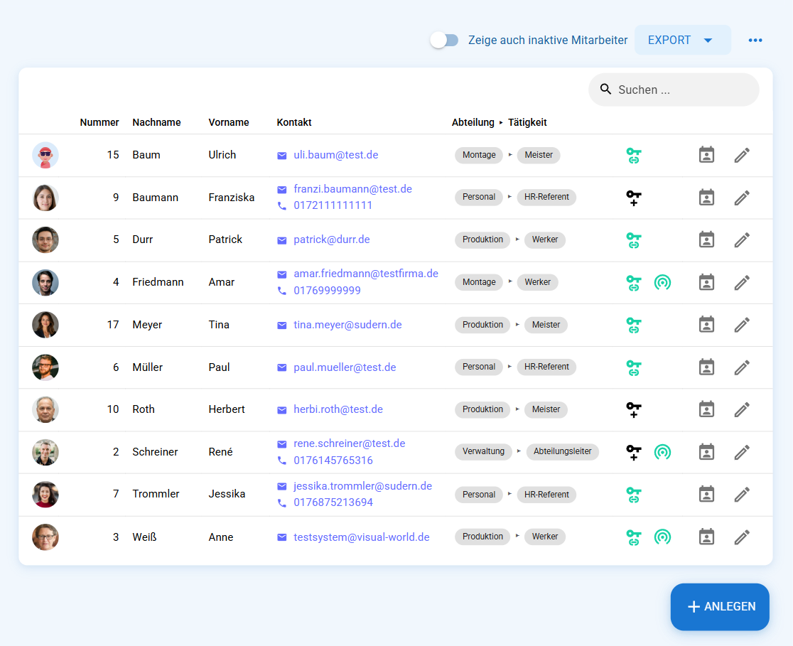Call phone number 0172111111111

click(333, 205)
